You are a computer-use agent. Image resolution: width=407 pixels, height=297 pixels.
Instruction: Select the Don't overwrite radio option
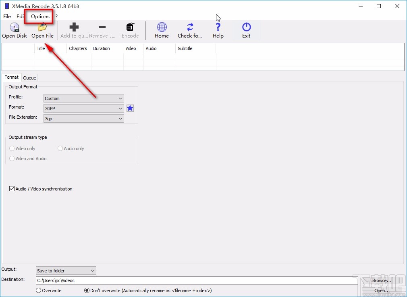point(87,291)
